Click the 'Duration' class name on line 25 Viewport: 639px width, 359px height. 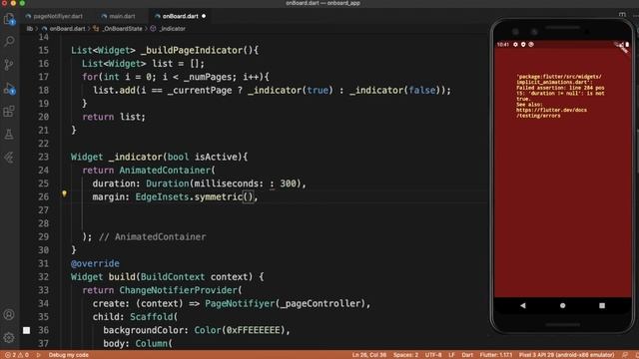168,183
